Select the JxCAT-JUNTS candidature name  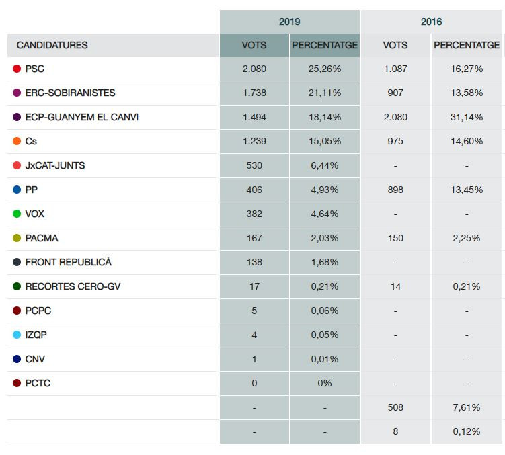[55, 165]
